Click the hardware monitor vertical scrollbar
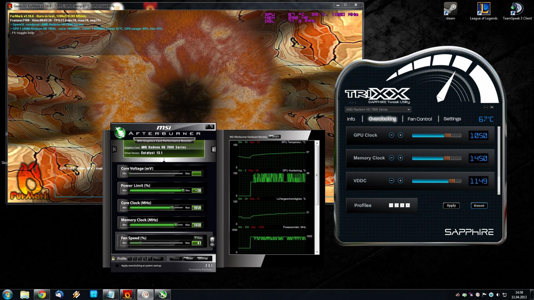The height and width of the screenshot is (300, 534). [317, 197]
